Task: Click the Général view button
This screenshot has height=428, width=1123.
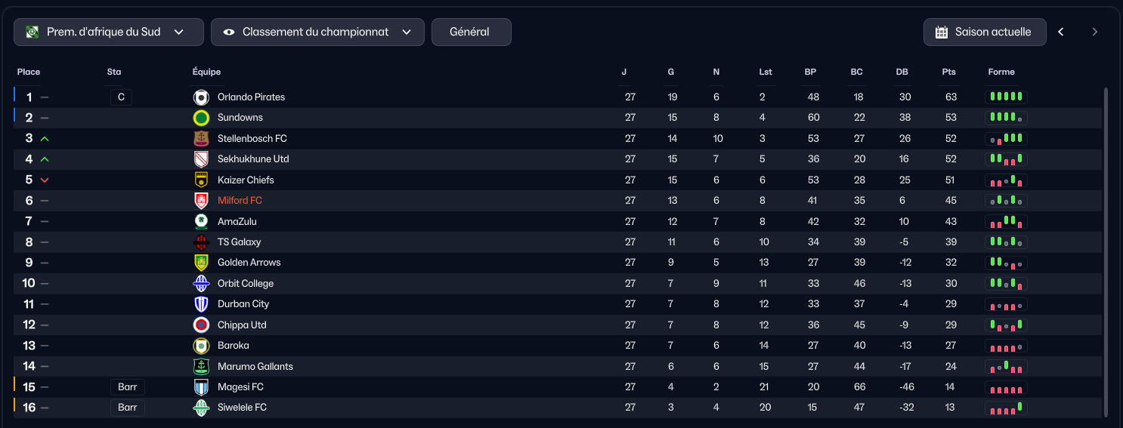Action: coord(472,32)
